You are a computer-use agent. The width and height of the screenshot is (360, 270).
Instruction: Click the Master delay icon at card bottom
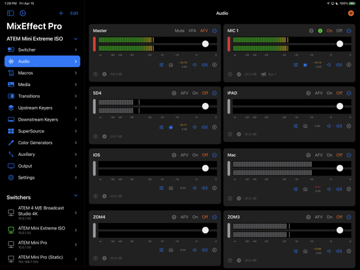pyautogui.click(x=95, y=74)
